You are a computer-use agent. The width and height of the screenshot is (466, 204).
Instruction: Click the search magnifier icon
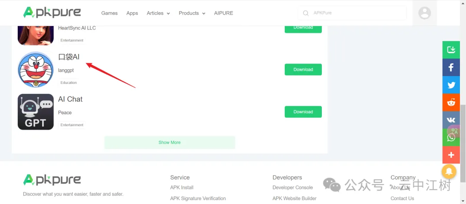coord(305,13)
